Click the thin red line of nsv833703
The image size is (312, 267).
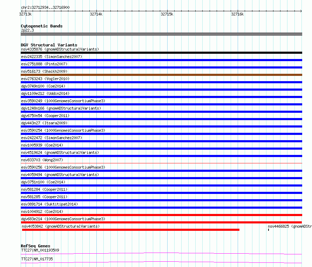click(x=161, y=163)
